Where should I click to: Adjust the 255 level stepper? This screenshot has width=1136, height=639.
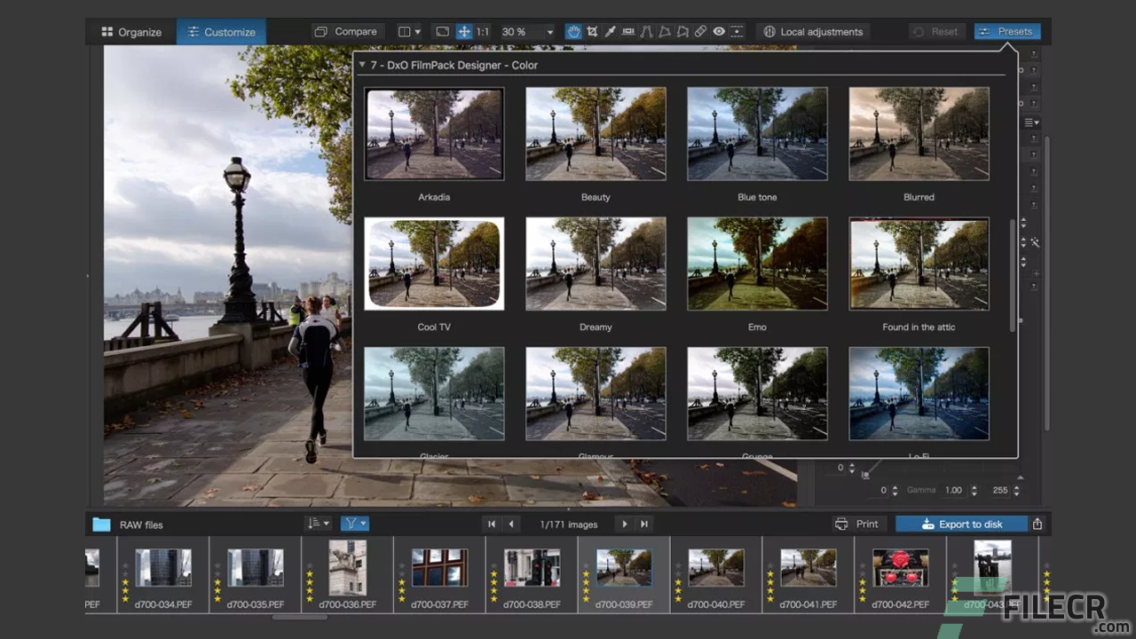(x=1016, y=490)
